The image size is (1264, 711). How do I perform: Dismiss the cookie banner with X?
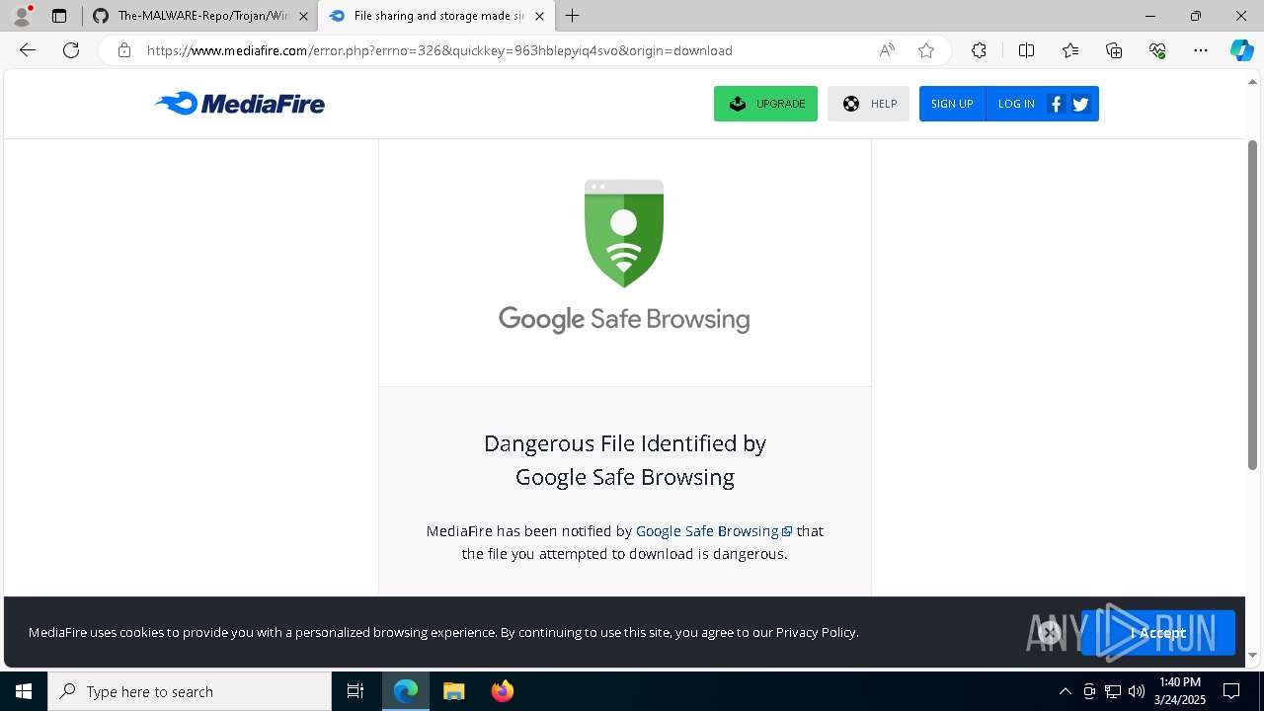(x=1050, y=632)
